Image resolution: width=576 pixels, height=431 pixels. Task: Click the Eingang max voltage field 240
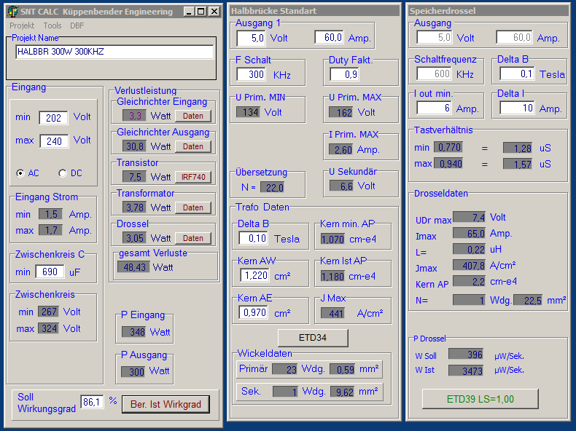54,141
